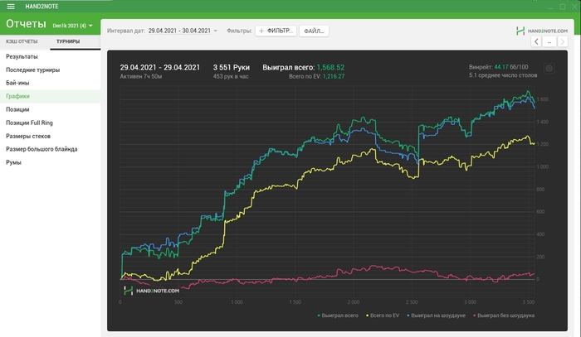581x337 pixels.
Task: Open Последние турниры report
Action: coord(50,70)
